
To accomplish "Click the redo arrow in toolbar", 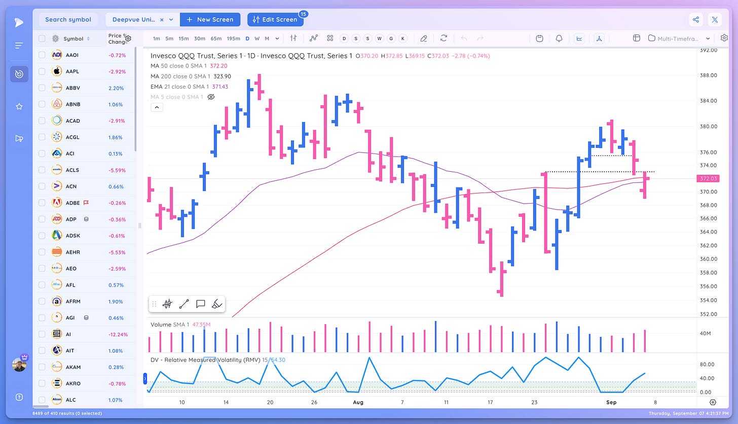I will (x=480, y=38).
